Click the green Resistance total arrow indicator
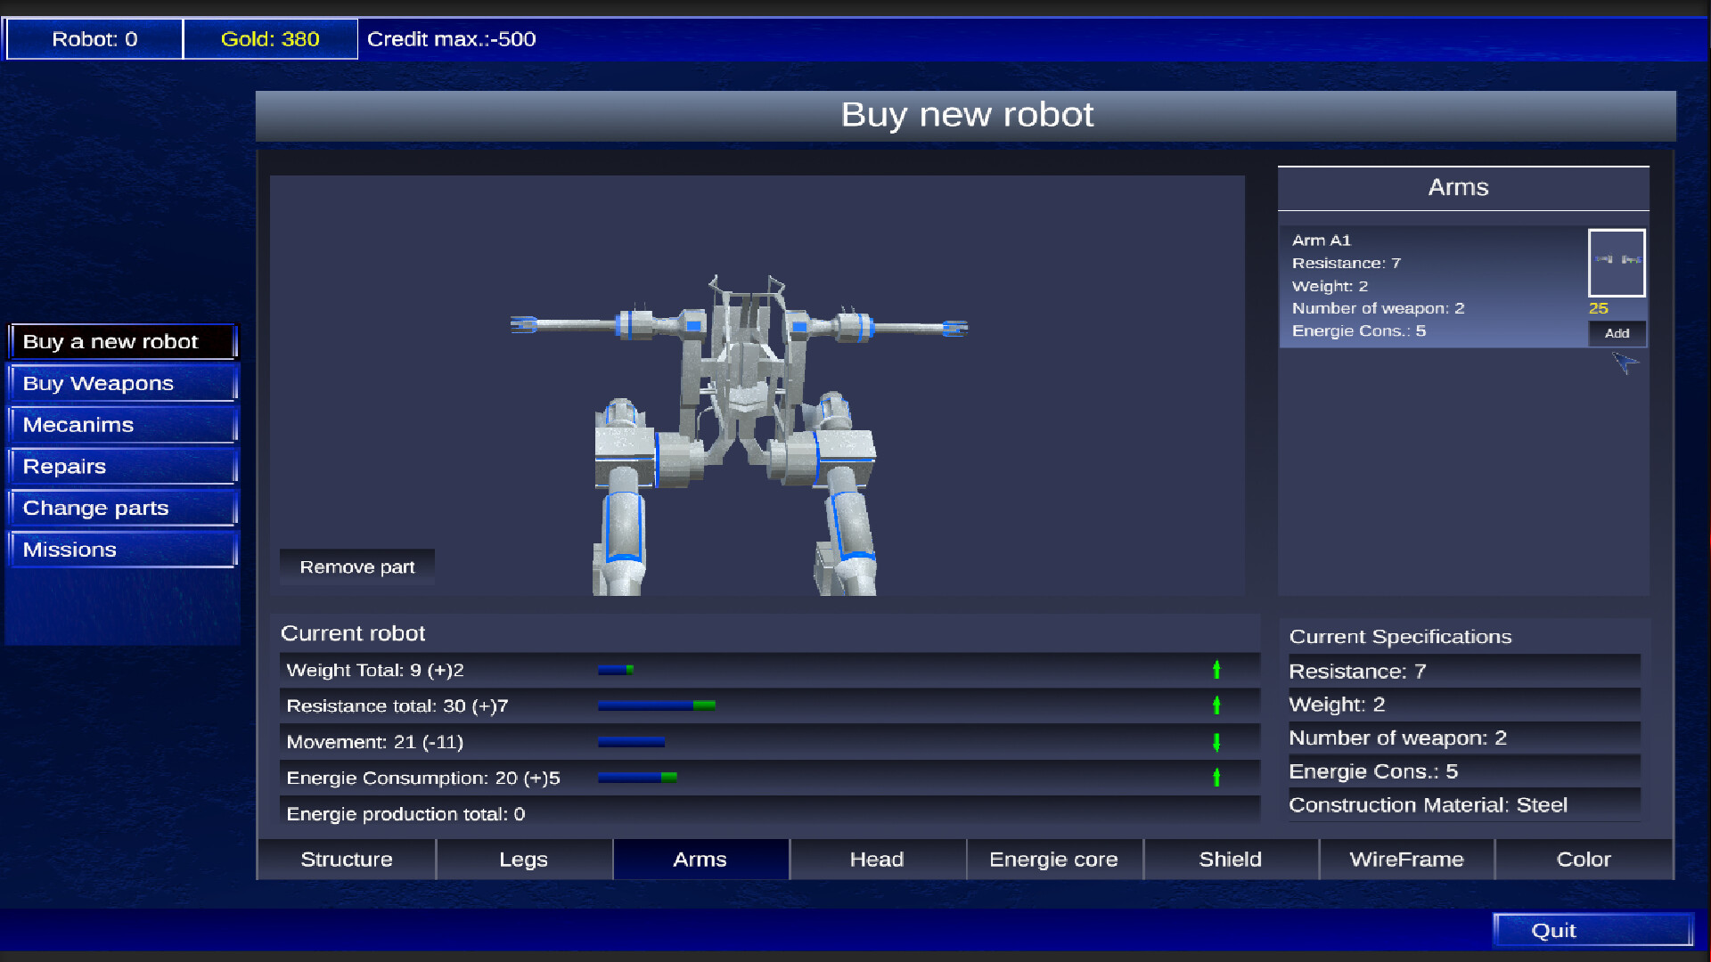 click(x=1216, y=705)
